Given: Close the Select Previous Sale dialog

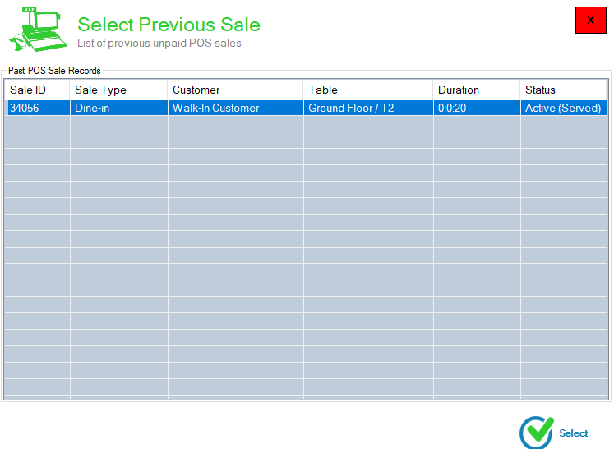Looking at the screenshot, I should 590,20.
